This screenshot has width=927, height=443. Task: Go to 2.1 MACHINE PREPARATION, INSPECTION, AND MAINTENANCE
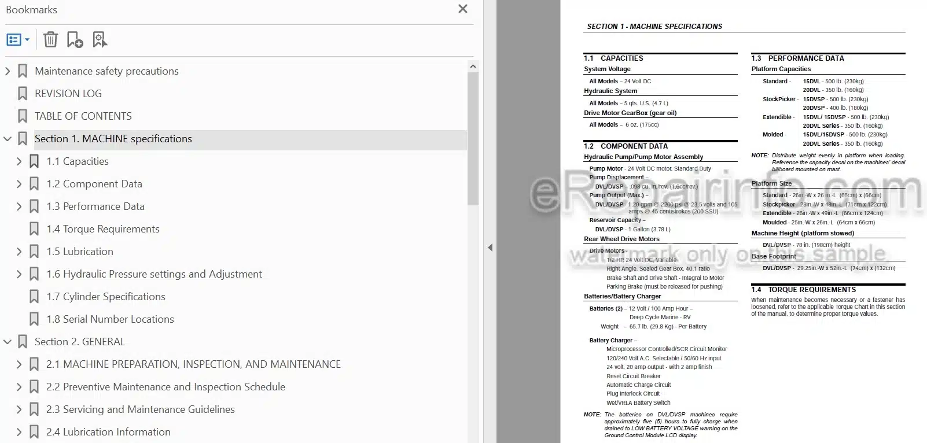[x=193, y=364]
